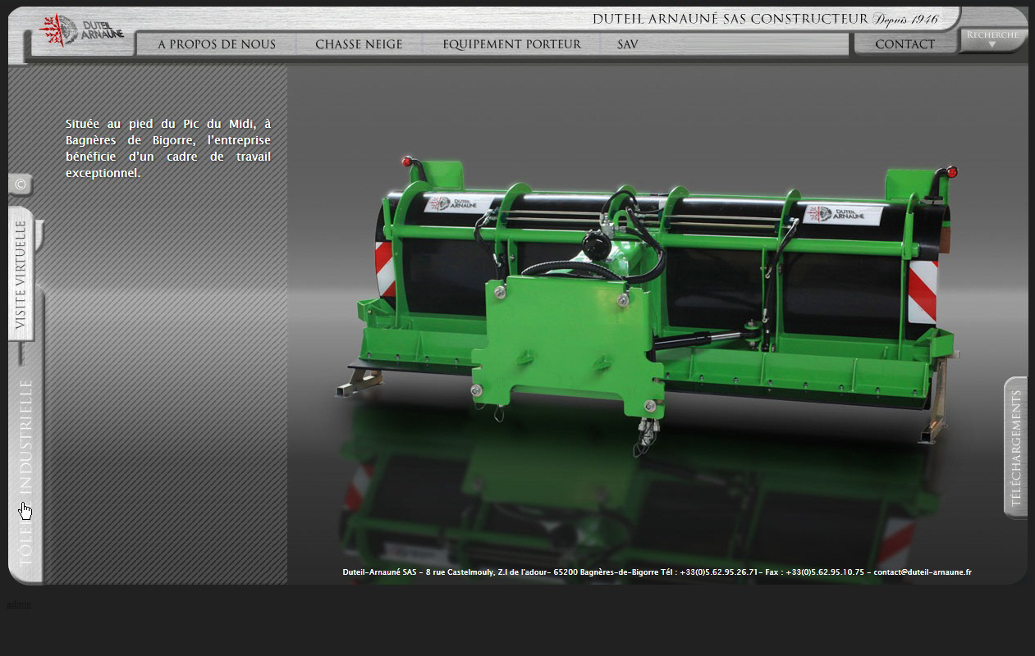The height and width of the screenshot is (656, 1035).
Task: Click the copyright symbol side tab
Action: point(21,184)
